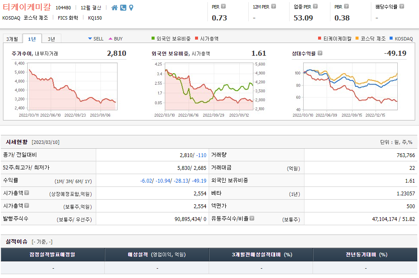Select the 1년 chart period tab

(x=32, y=39)
